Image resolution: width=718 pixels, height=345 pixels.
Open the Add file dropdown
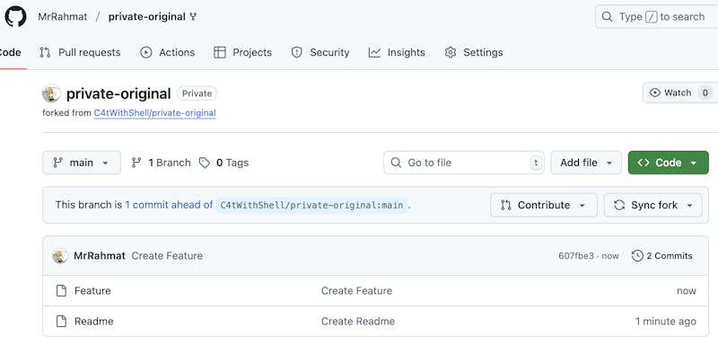point(586,163)
